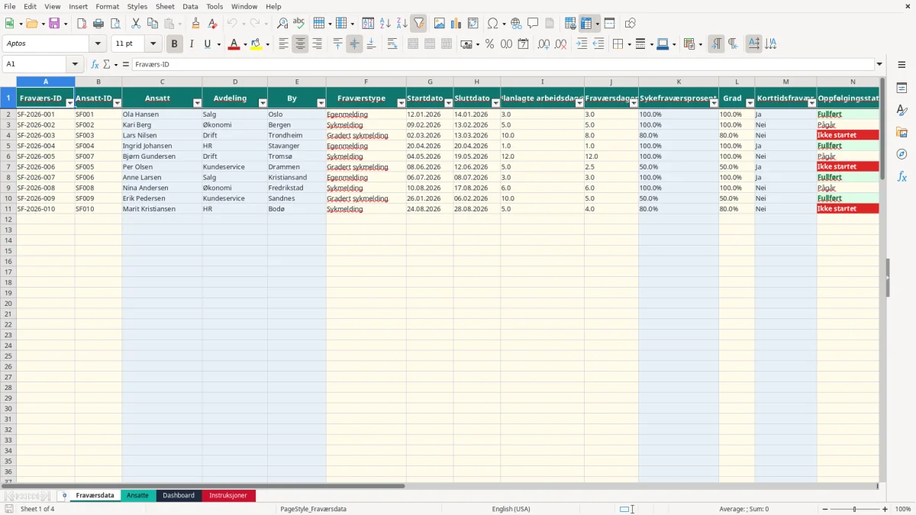This screenshot has width=916, height=515.
Task: Toggle Align Left
Action: pyautogui.click(x=283, y=44)
